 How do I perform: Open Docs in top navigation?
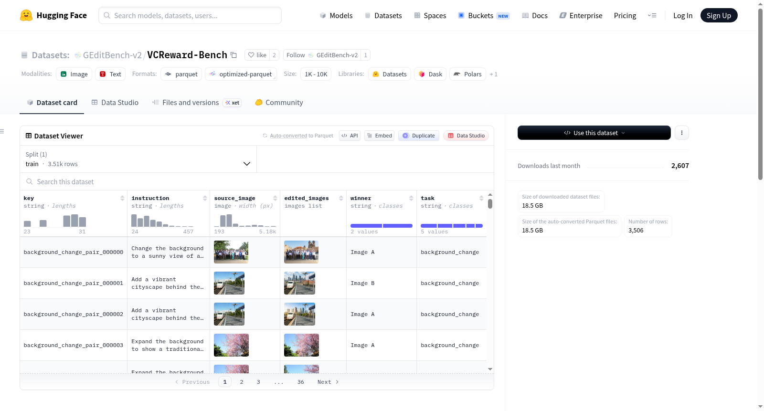(535, 15)
